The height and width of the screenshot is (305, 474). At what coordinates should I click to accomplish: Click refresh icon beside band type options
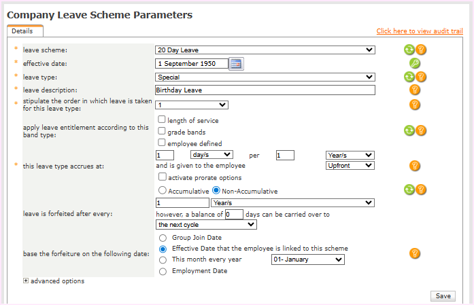pyautogui.click(x=409, y=130)
